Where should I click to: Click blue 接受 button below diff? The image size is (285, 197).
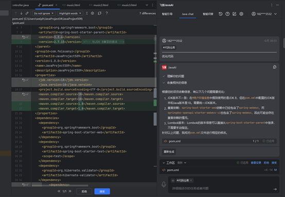pyautogui.click(x=102, y=191)
